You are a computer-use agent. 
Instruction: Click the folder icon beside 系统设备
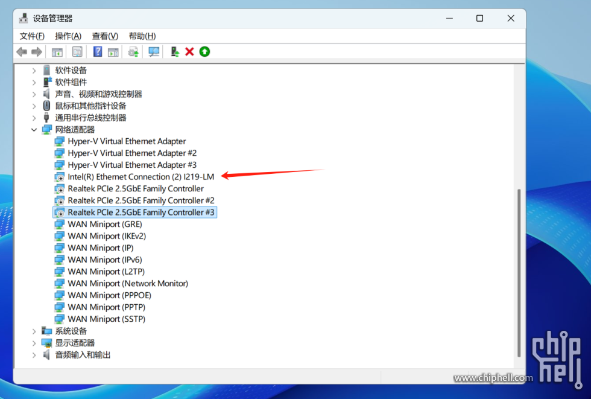point(47,331)
